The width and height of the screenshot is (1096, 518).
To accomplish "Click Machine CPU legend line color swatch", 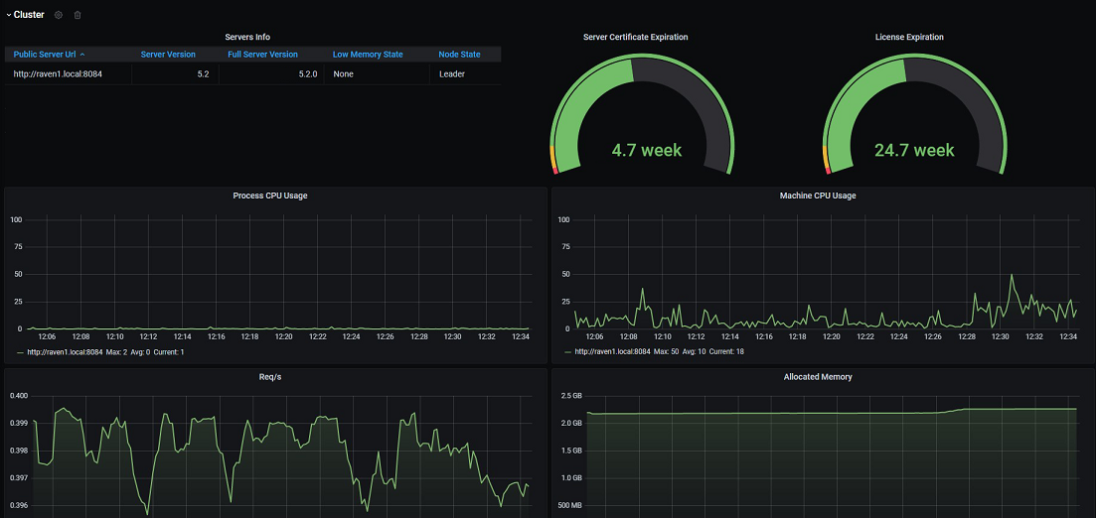I will tap(567, 352).
